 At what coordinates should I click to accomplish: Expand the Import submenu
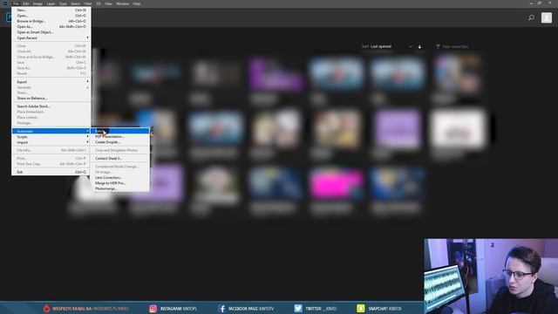(51, 142)
